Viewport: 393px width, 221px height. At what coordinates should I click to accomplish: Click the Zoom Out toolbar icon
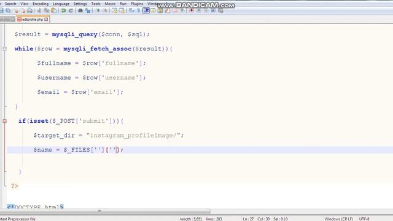[x=106, y=10]
